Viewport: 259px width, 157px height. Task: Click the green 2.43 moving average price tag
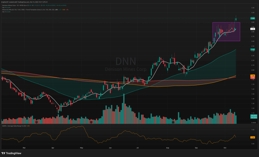252,49
